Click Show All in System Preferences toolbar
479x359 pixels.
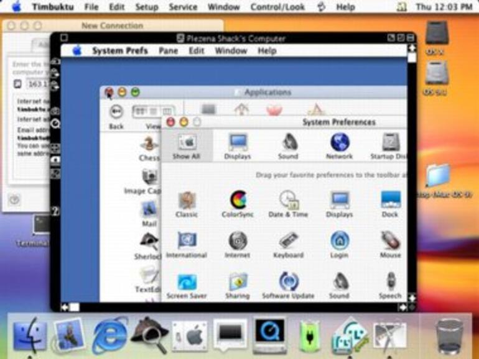[187, 147]
